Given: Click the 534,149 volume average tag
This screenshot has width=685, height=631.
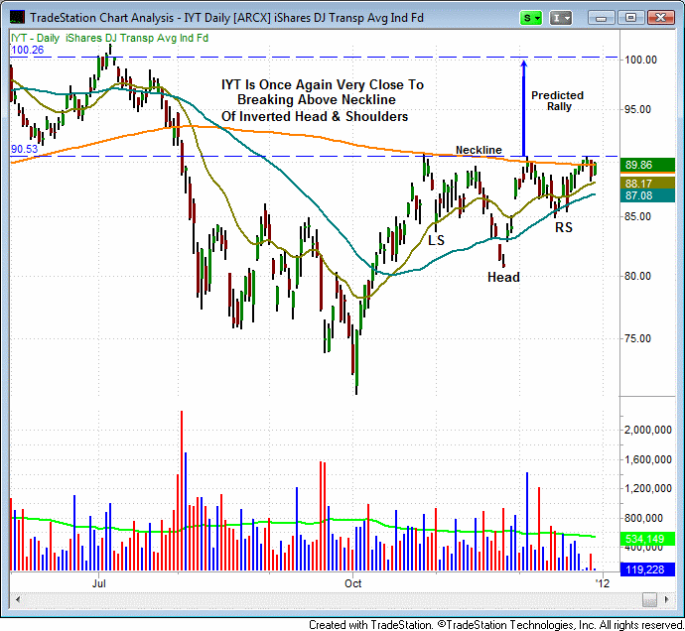Looking at the screenshot, I should [x=647, y=539].
